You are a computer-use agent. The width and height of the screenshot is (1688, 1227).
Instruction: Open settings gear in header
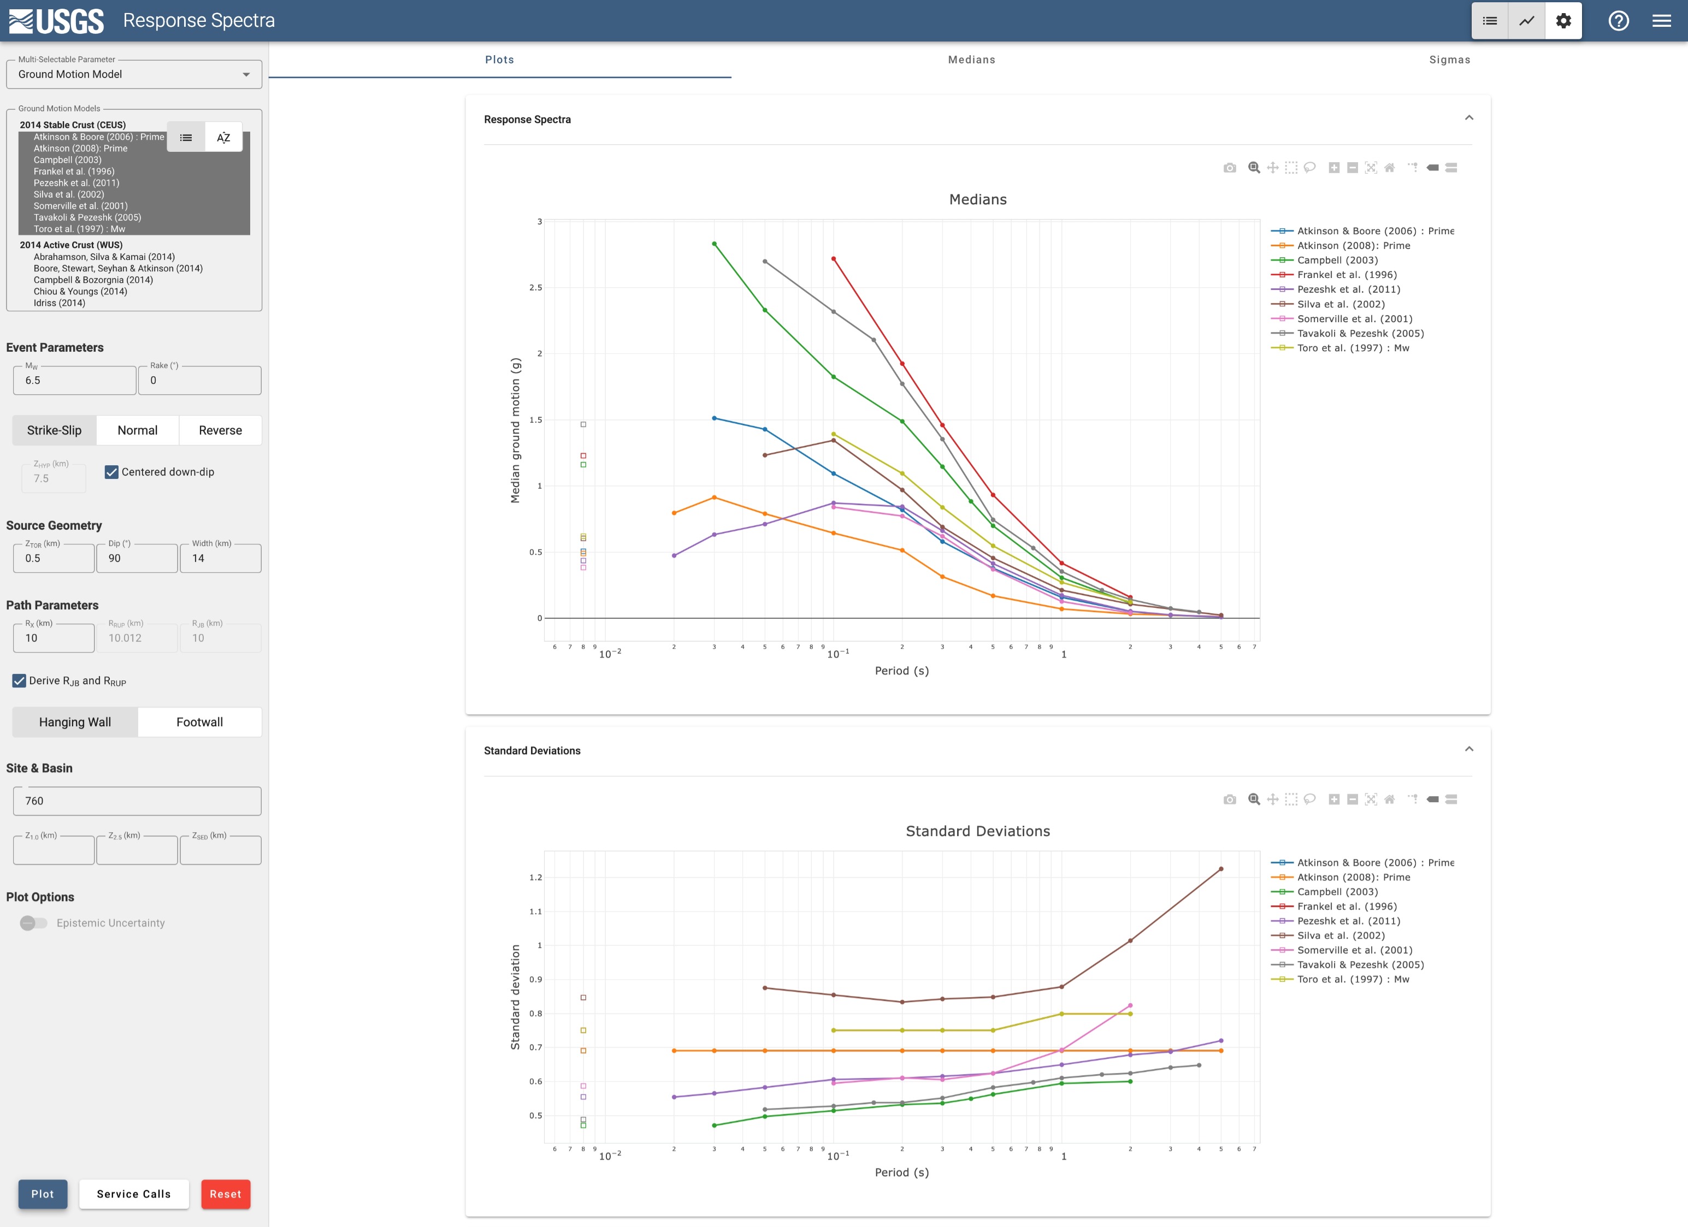pyautogui.click(x=1563, y=21)
